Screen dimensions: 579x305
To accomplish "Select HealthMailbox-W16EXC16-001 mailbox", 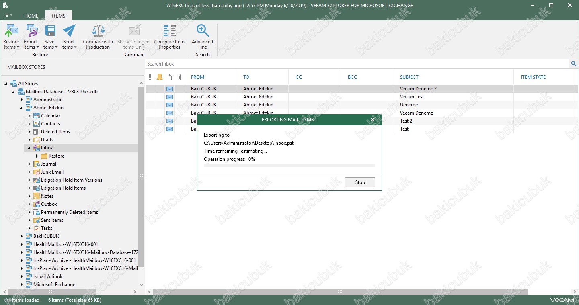I will tap(66, 244).
